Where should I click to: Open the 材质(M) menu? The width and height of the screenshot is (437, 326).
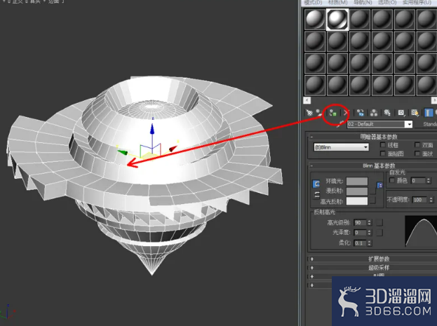(338, 3)
